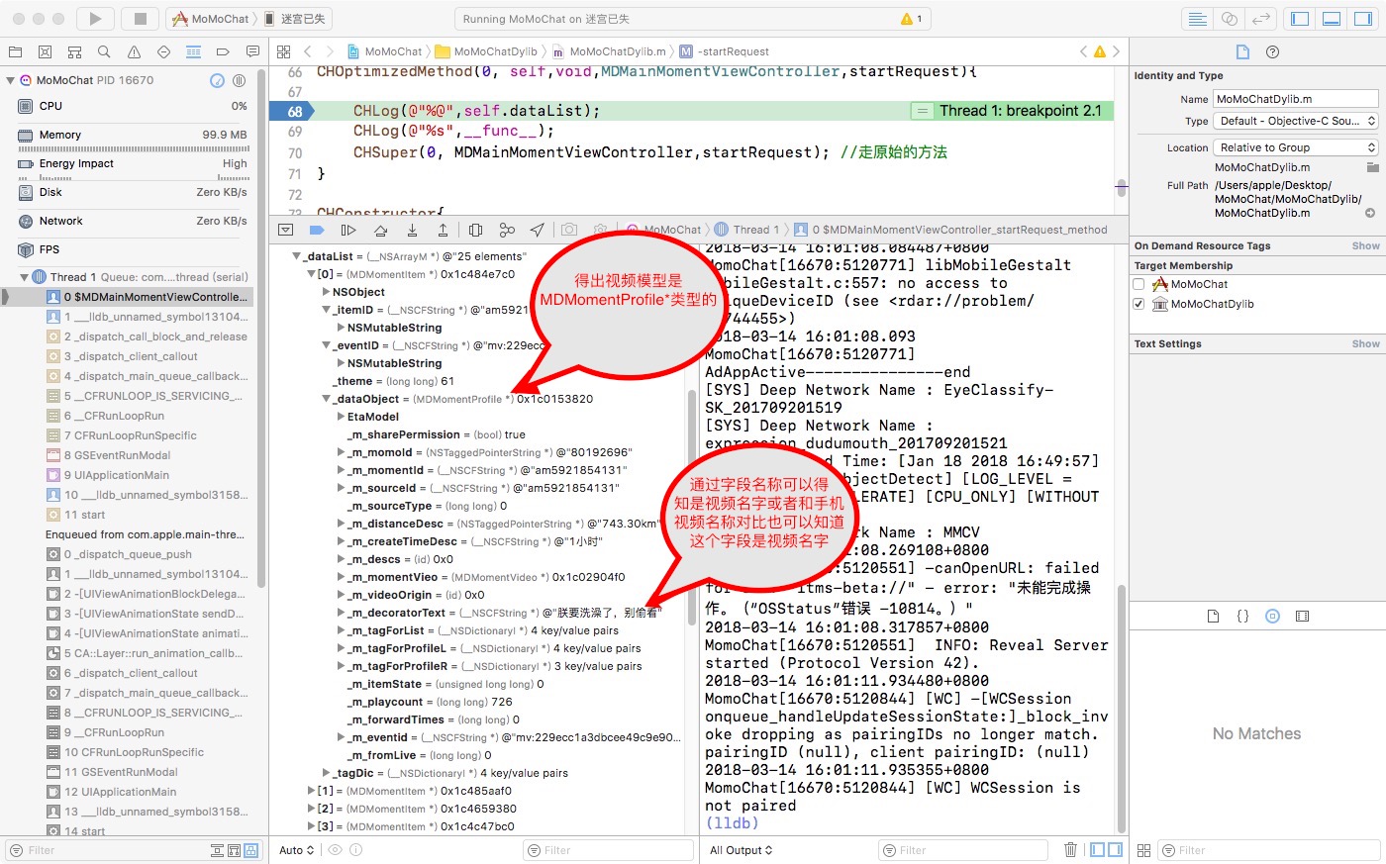
Task: Click the -startRequest jump bar item
Action: tap(725, 51)
